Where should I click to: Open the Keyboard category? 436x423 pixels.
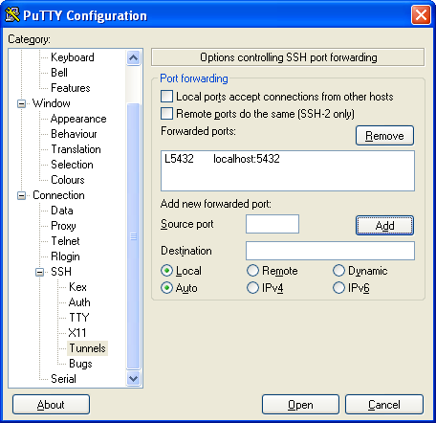coord(73,57)
